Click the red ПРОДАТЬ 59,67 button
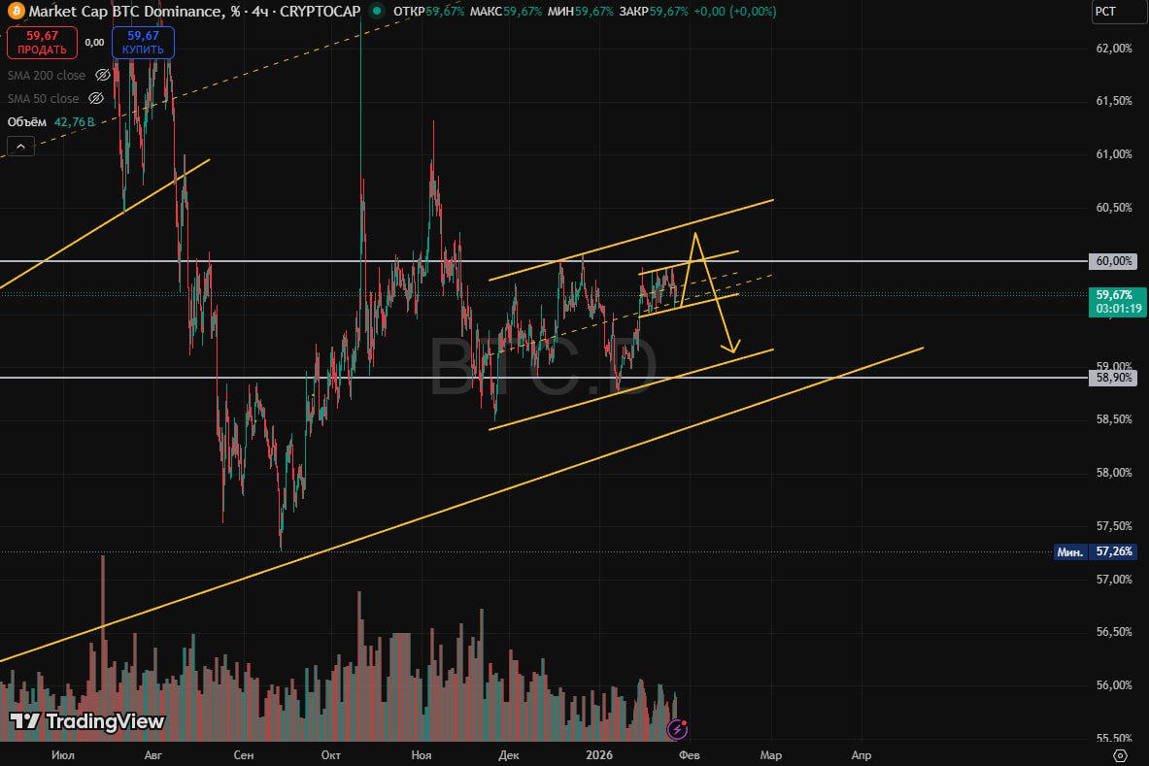1149x766 pixels. tap(42, 43)
